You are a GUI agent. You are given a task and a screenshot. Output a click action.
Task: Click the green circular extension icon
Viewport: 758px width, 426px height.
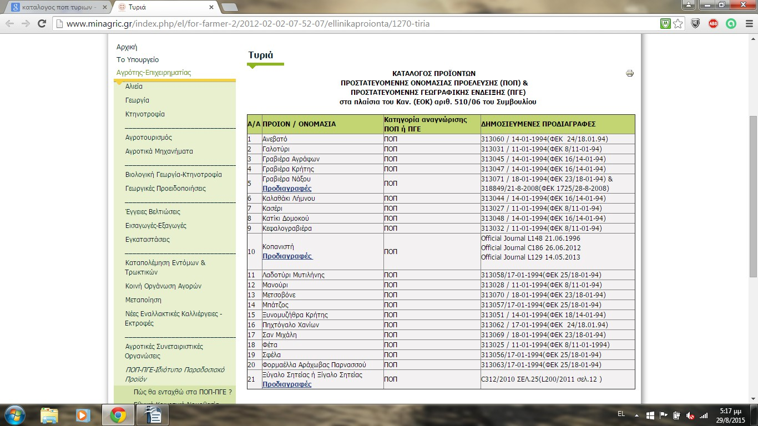coord(731,24)
